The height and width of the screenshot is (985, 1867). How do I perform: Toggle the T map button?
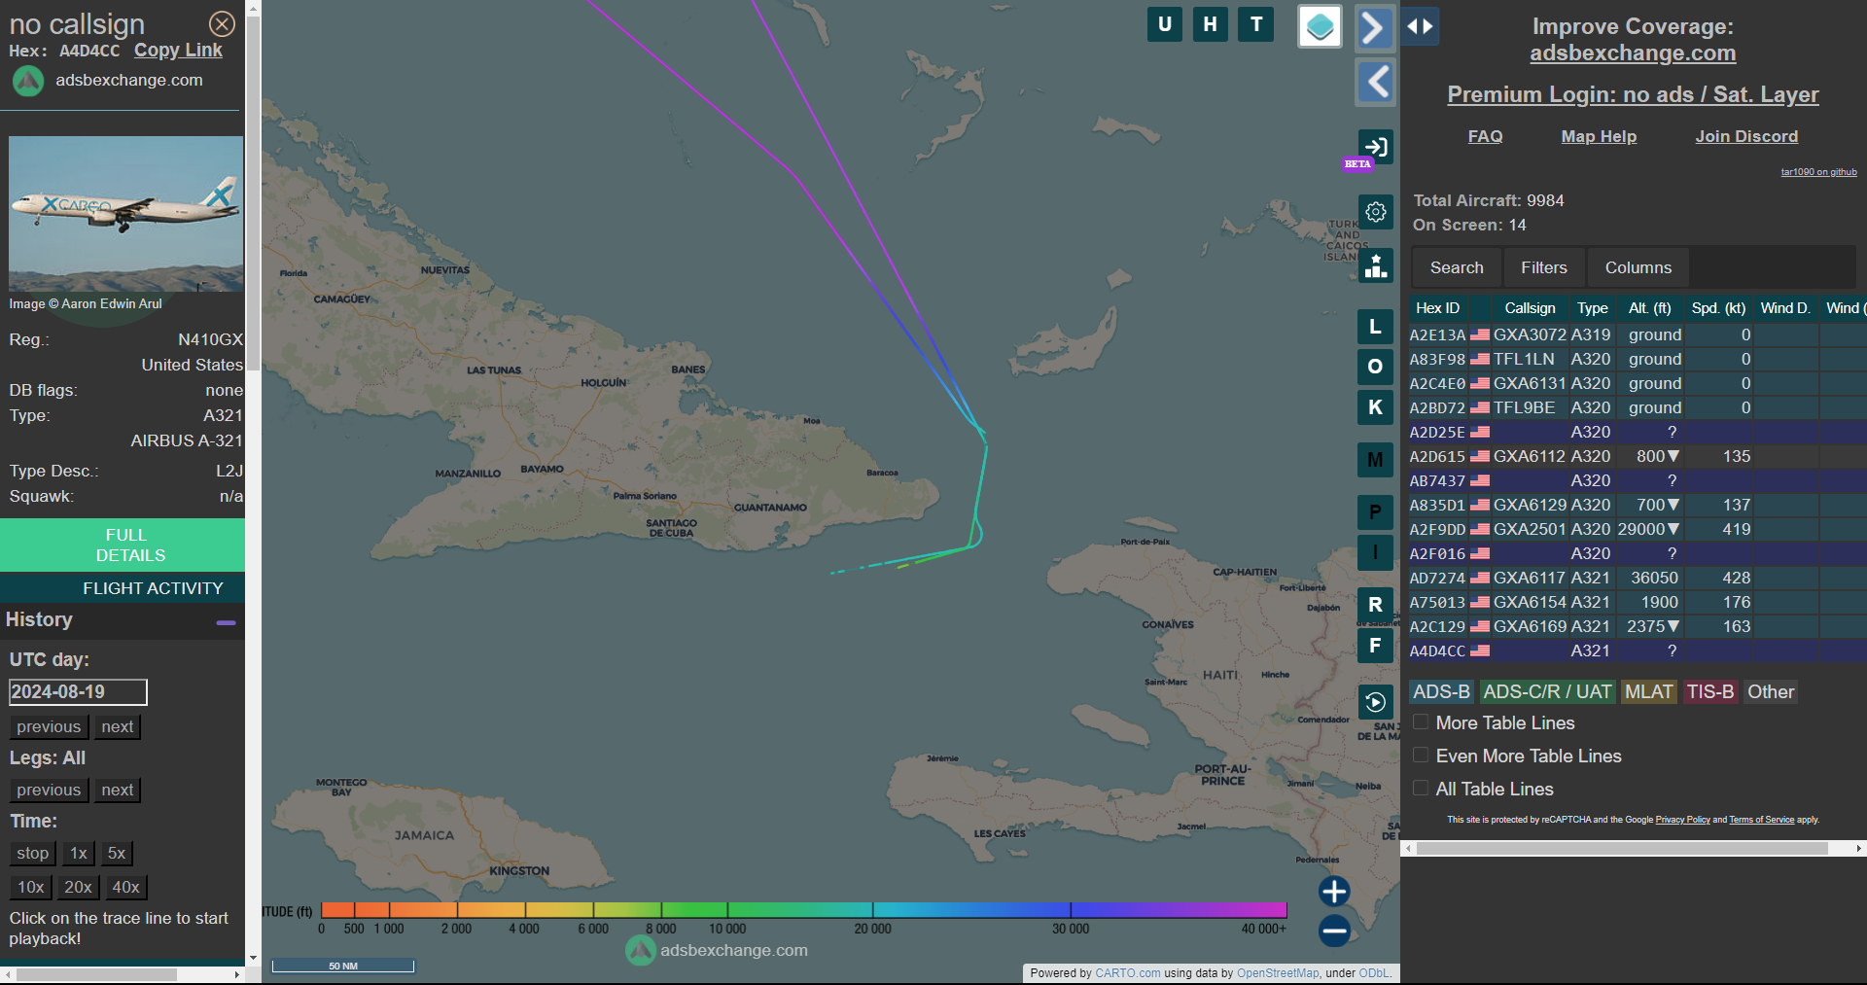[x=1256, y=24]
